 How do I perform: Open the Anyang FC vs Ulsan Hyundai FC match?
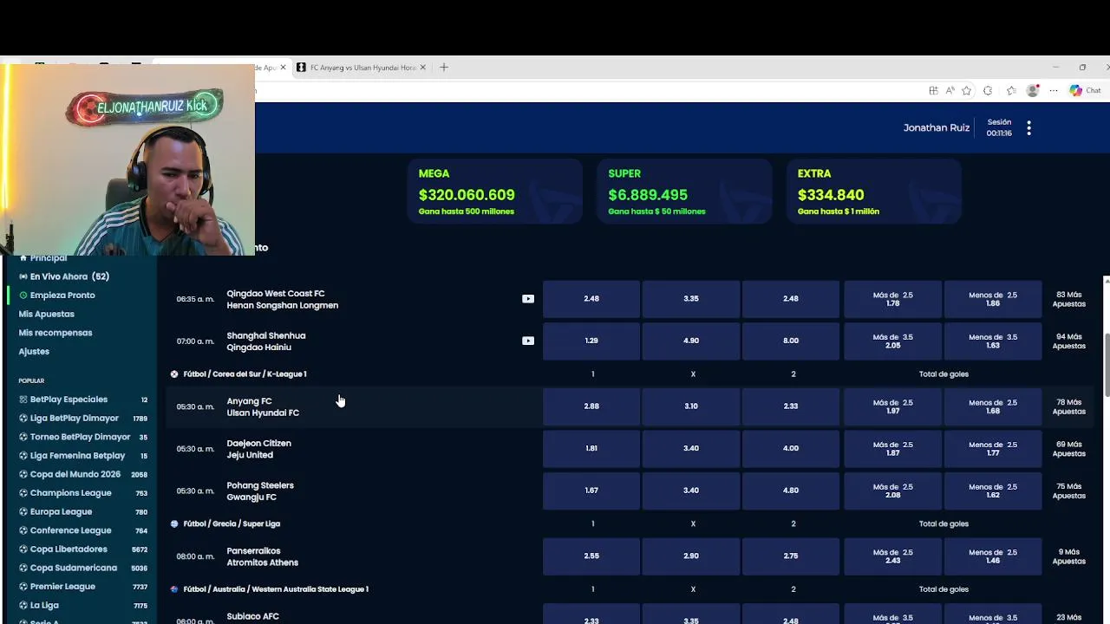(x=263, y=407)
